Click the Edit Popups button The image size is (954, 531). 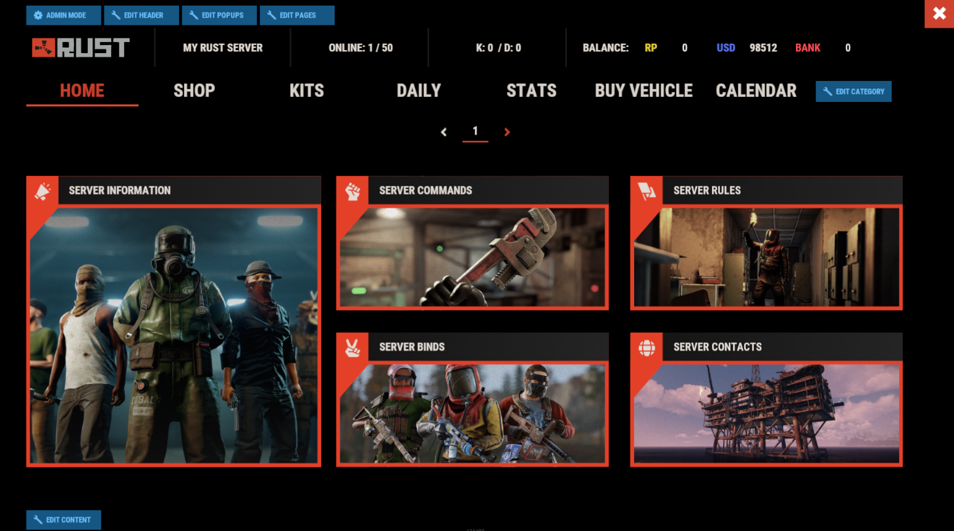click(x=219, y=15)
